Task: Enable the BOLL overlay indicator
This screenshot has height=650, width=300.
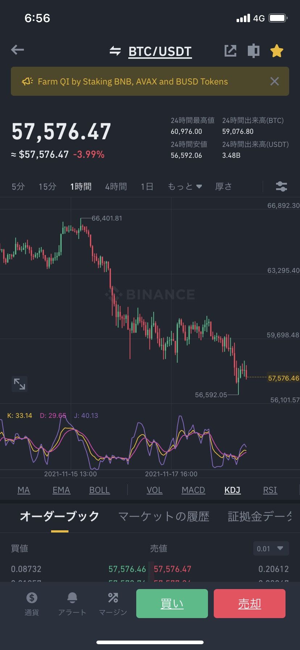Action: [99, 490]
